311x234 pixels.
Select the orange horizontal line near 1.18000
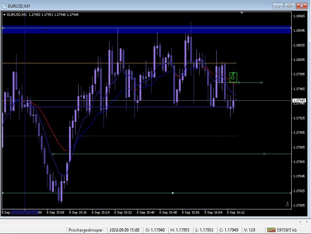pos(119,63)
